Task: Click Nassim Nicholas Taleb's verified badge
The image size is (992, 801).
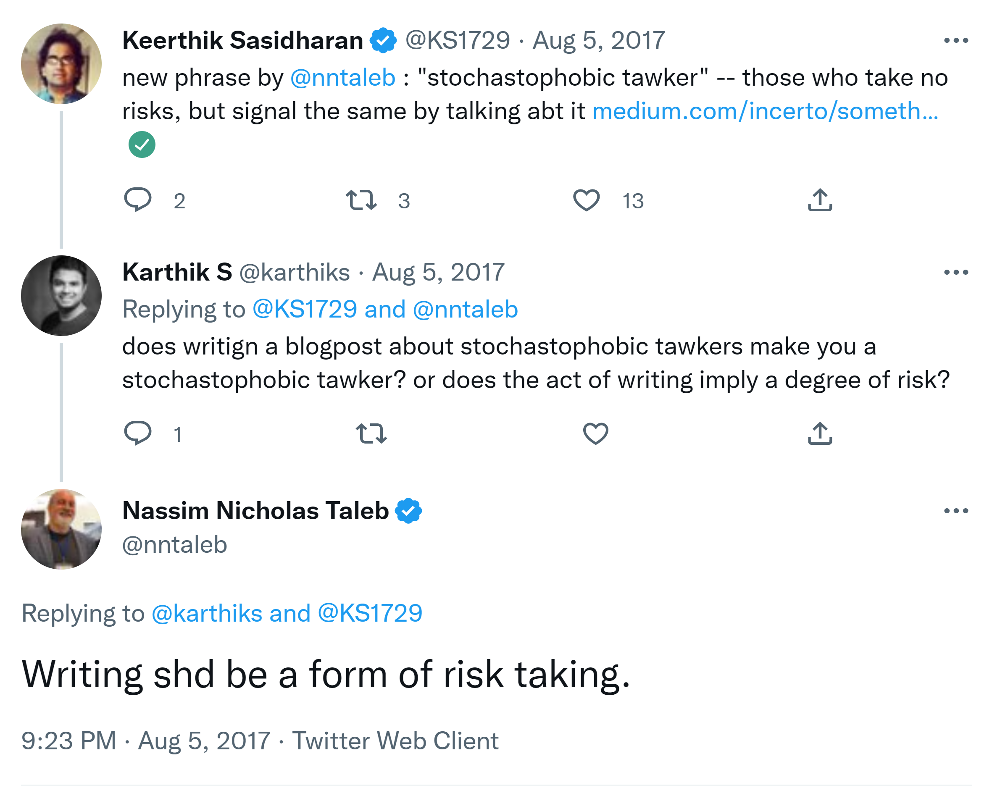Action: 408,511
